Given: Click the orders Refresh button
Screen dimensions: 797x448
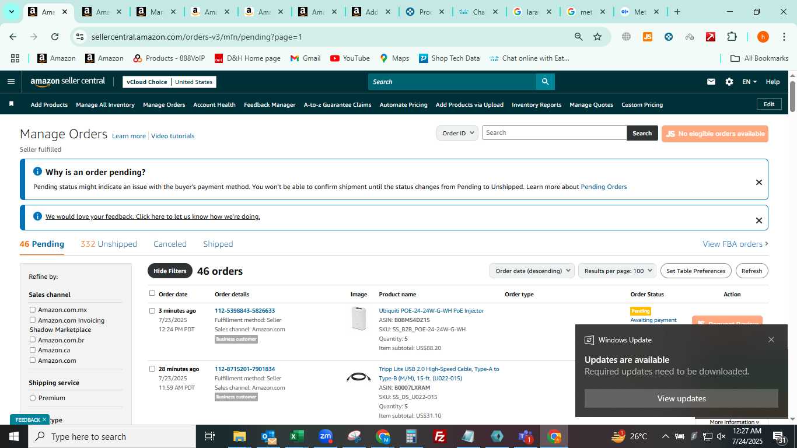Looking at the screenshot, I should pos(751,271).
